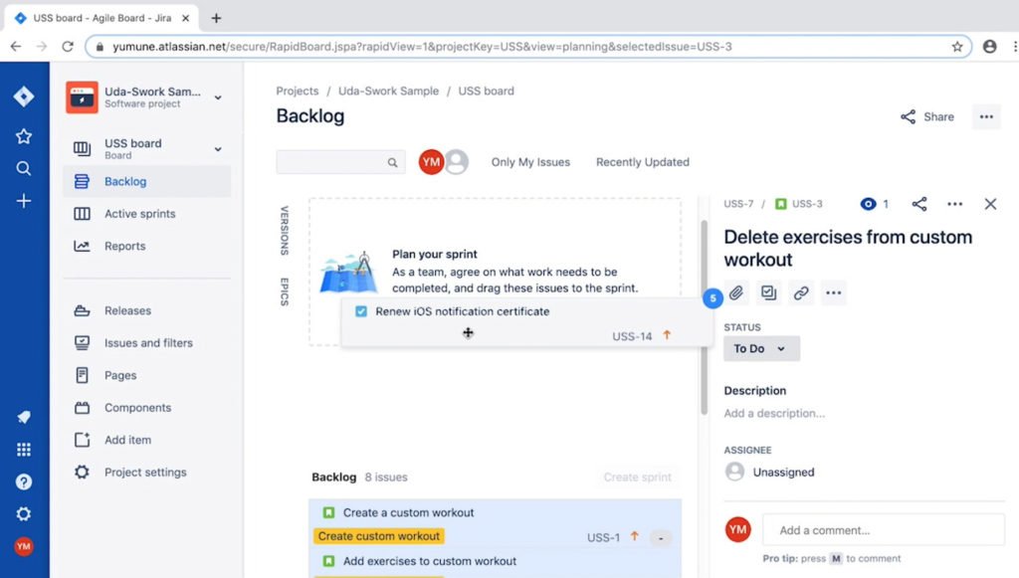
Task: Click Add item in the sidebar
Action: 147,441
